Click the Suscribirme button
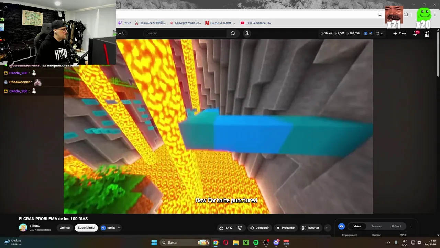Viewport: 440px width, 248px height. tap(86, 228)
